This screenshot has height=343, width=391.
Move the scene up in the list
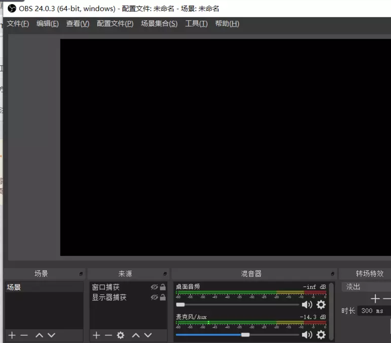pyautogui.click(x=39, y=335)
